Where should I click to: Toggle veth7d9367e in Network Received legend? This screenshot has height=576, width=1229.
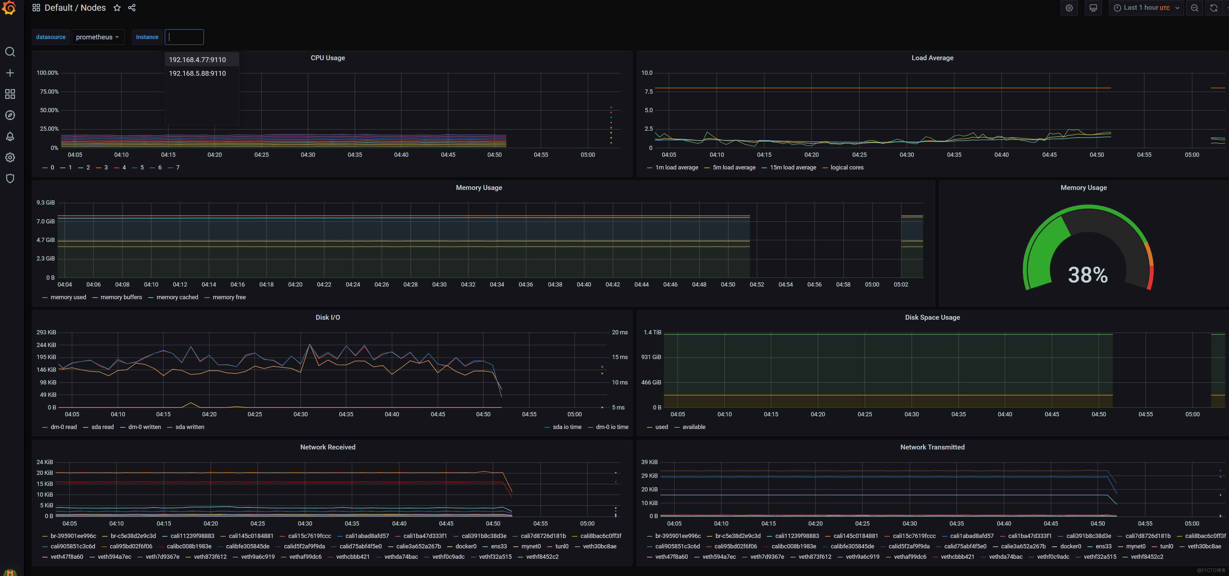(x=162, y=557)
